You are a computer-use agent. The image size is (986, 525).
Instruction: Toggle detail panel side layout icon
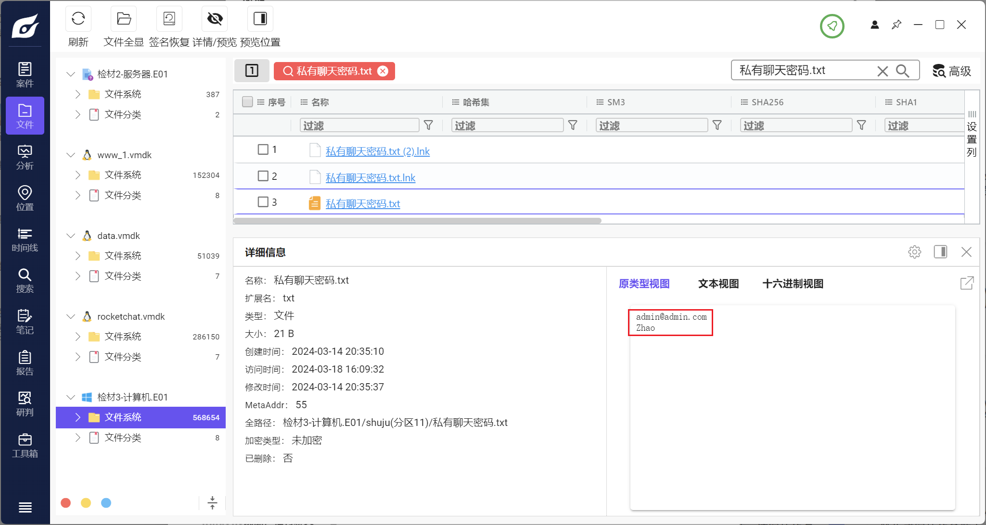tap(940, 252)
